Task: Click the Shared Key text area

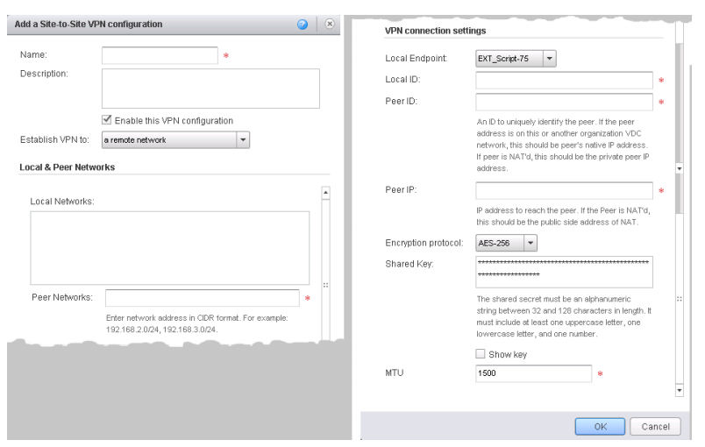Action: click(564, 273)
